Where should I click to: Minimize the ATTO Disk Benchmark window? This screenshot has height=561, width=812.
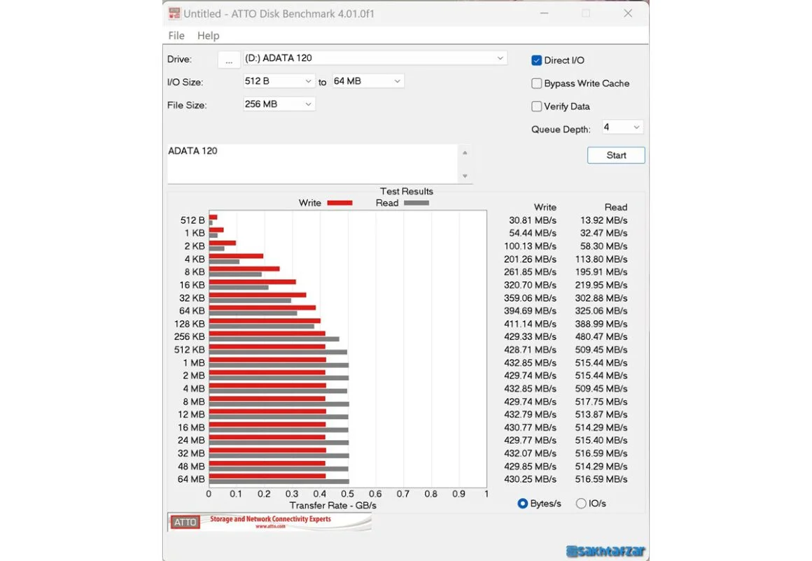click(545, 13)
